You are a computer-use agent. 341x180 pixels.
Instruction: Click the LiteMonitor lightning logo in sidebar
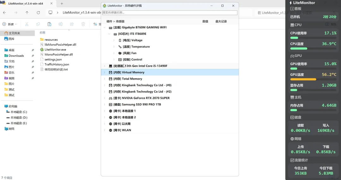tap(290, 3)
